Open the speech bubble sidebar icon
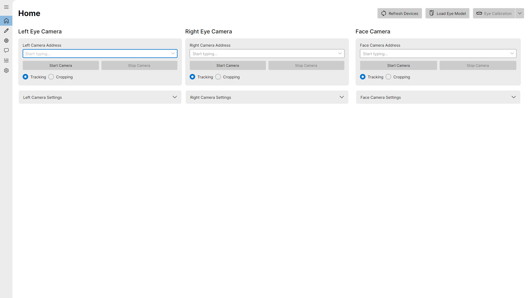The image size is (530, 298). (6, 50)
